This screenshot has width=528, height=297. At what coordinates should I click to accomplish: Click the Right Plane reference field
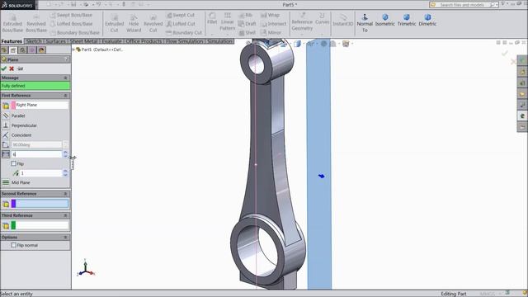(x=40, y=105)
